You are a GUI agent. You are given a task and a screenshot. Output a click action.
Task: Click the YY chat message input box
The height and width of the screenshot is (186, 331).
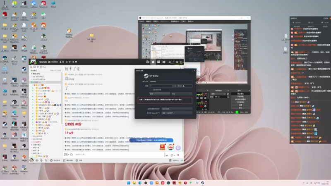(119, 155)
